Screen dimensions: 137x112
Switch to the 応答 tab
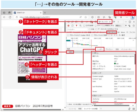point(117,49)
